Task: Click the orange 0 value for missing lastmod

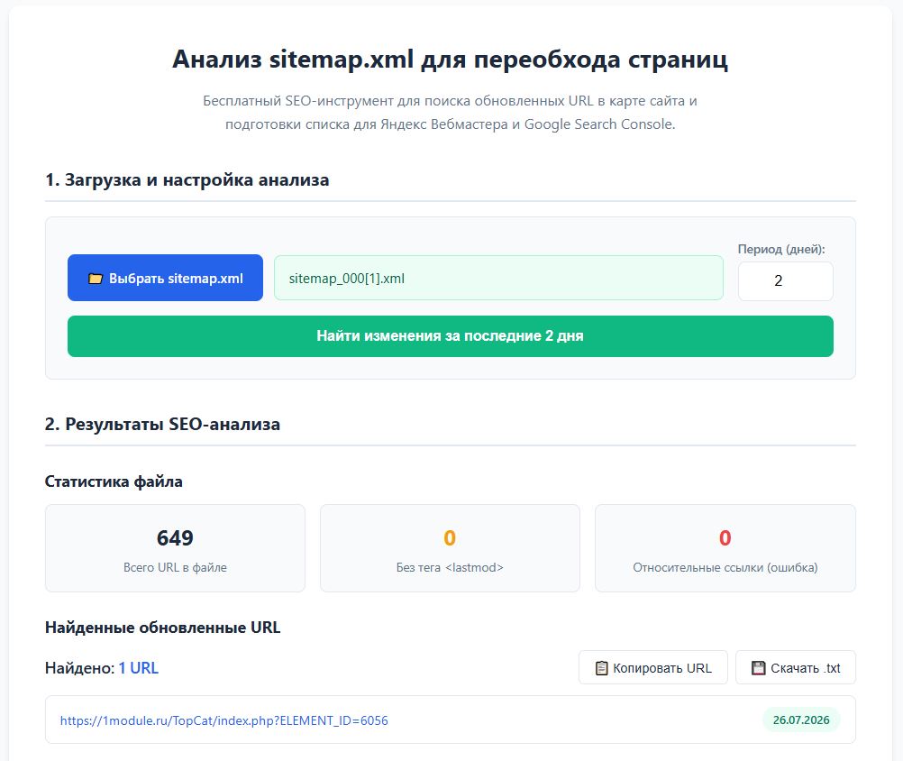Action: click(450, 538)
